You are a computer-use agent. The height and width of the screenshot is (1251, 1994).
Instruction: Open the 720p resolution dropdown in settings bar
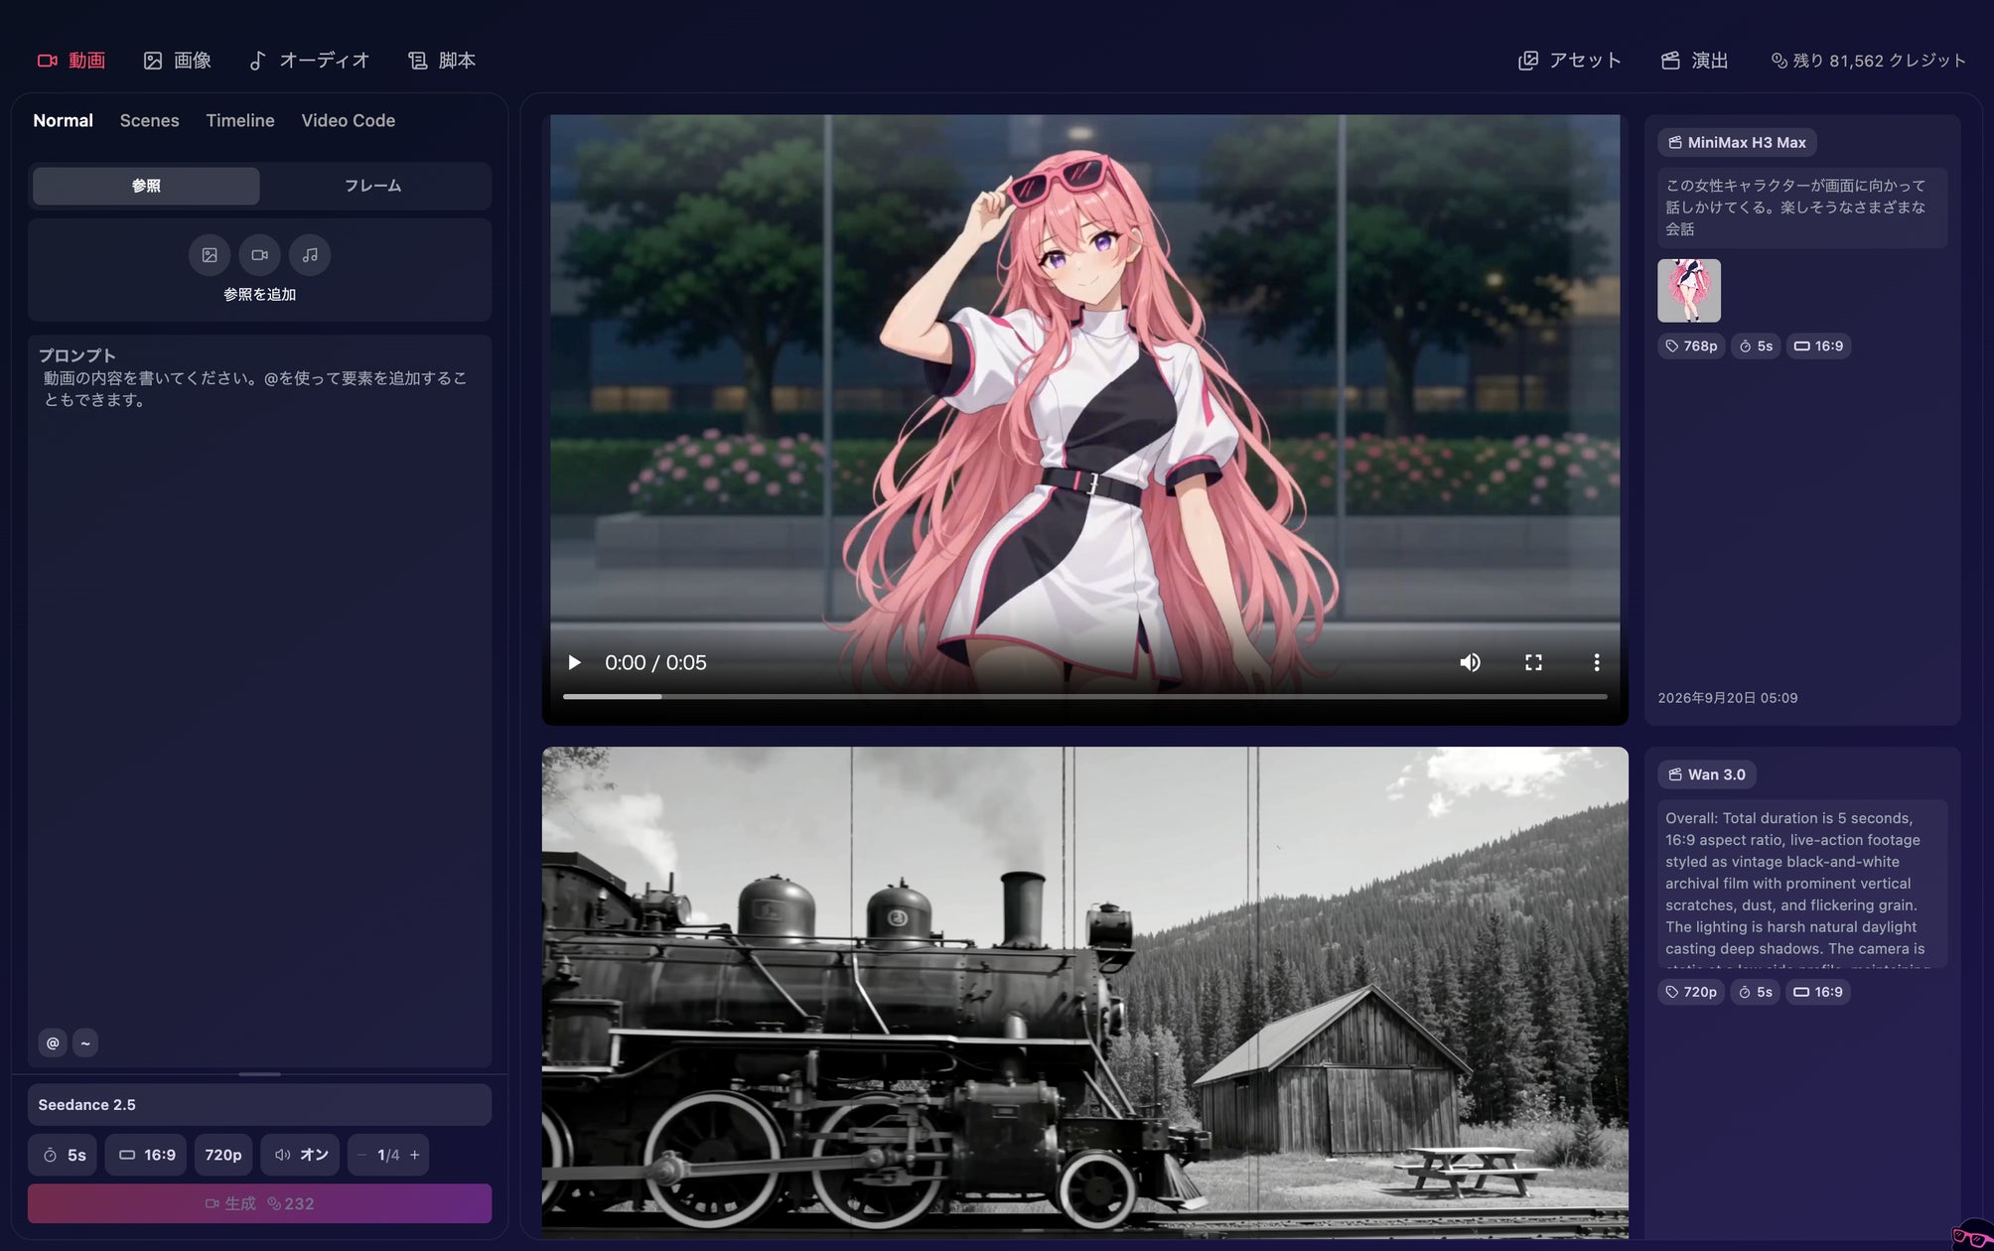(223, 1155)
